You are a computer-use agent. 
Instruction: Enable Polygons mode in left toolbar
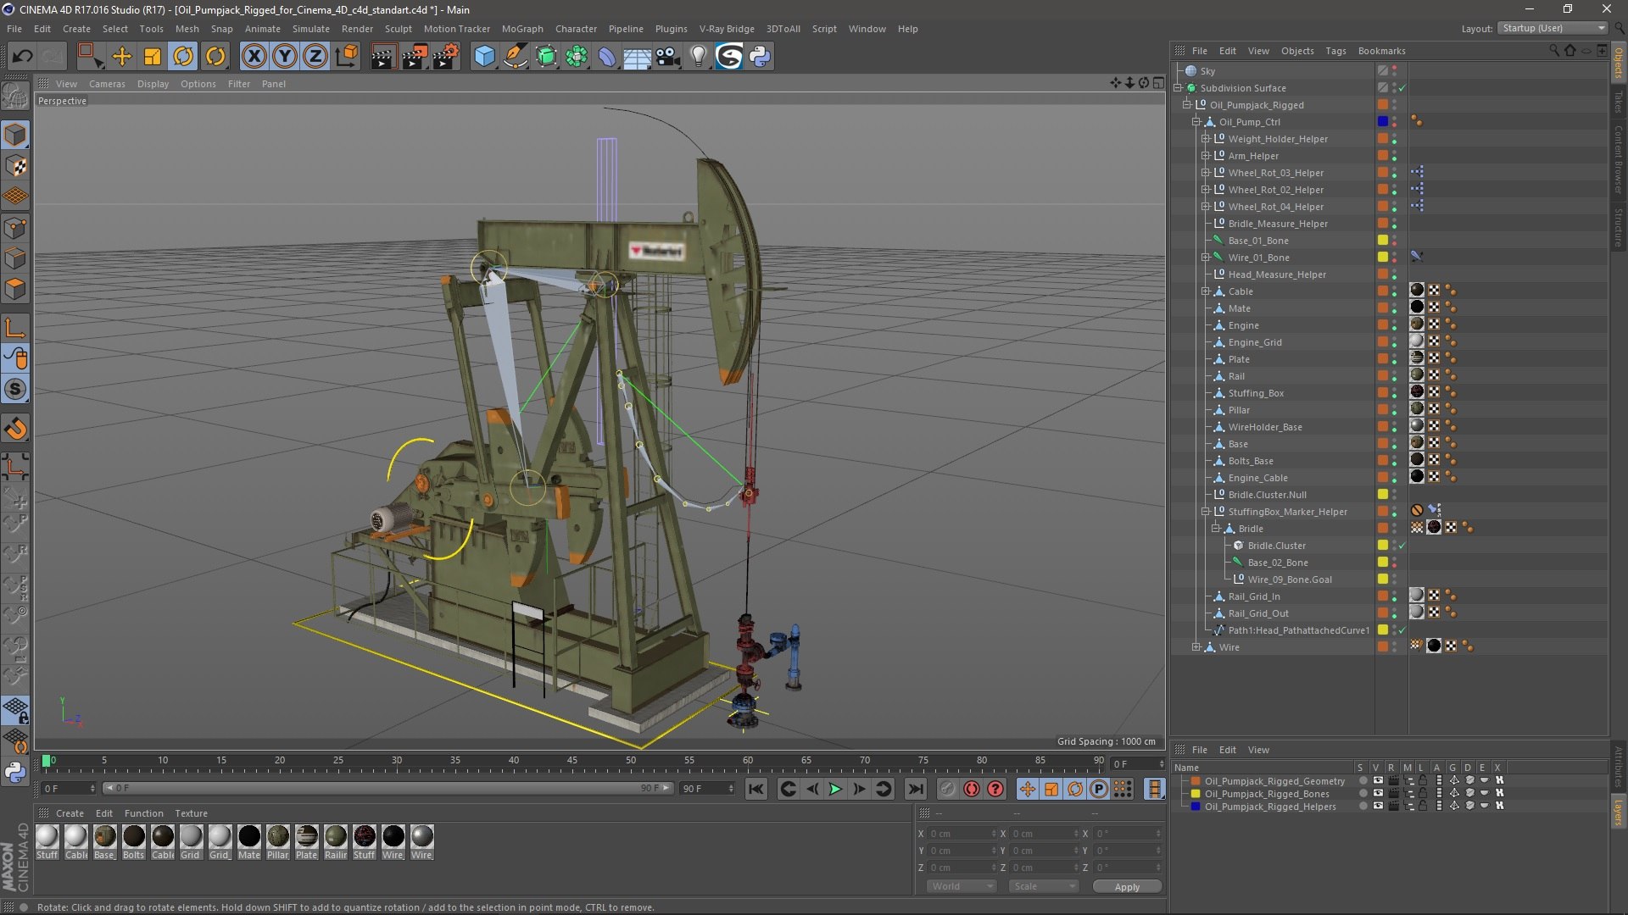point(15,289)
